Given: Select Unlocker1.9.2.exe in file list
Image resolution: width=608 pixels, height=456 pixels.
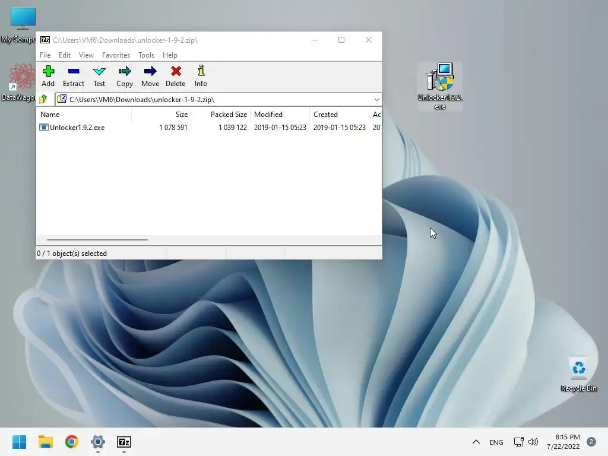Looking at the screenshot, I should pyautogui.click(x=77, y=128).
